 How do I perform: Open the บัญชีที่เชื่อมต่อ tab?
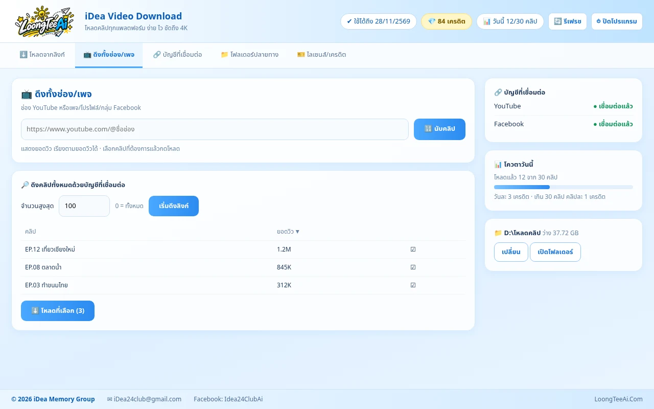click(x=177, y=55)
